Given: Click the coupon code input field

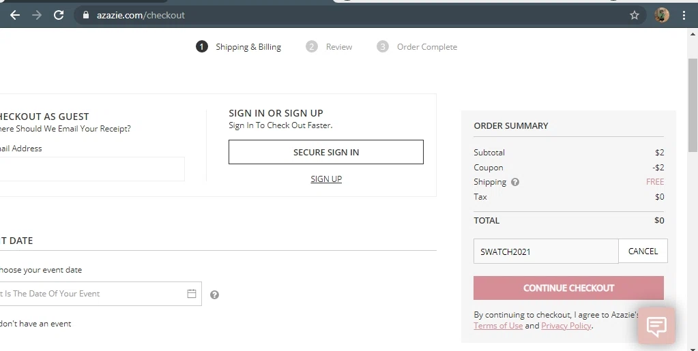Looking at the screenshot, I should click(545, 251).
